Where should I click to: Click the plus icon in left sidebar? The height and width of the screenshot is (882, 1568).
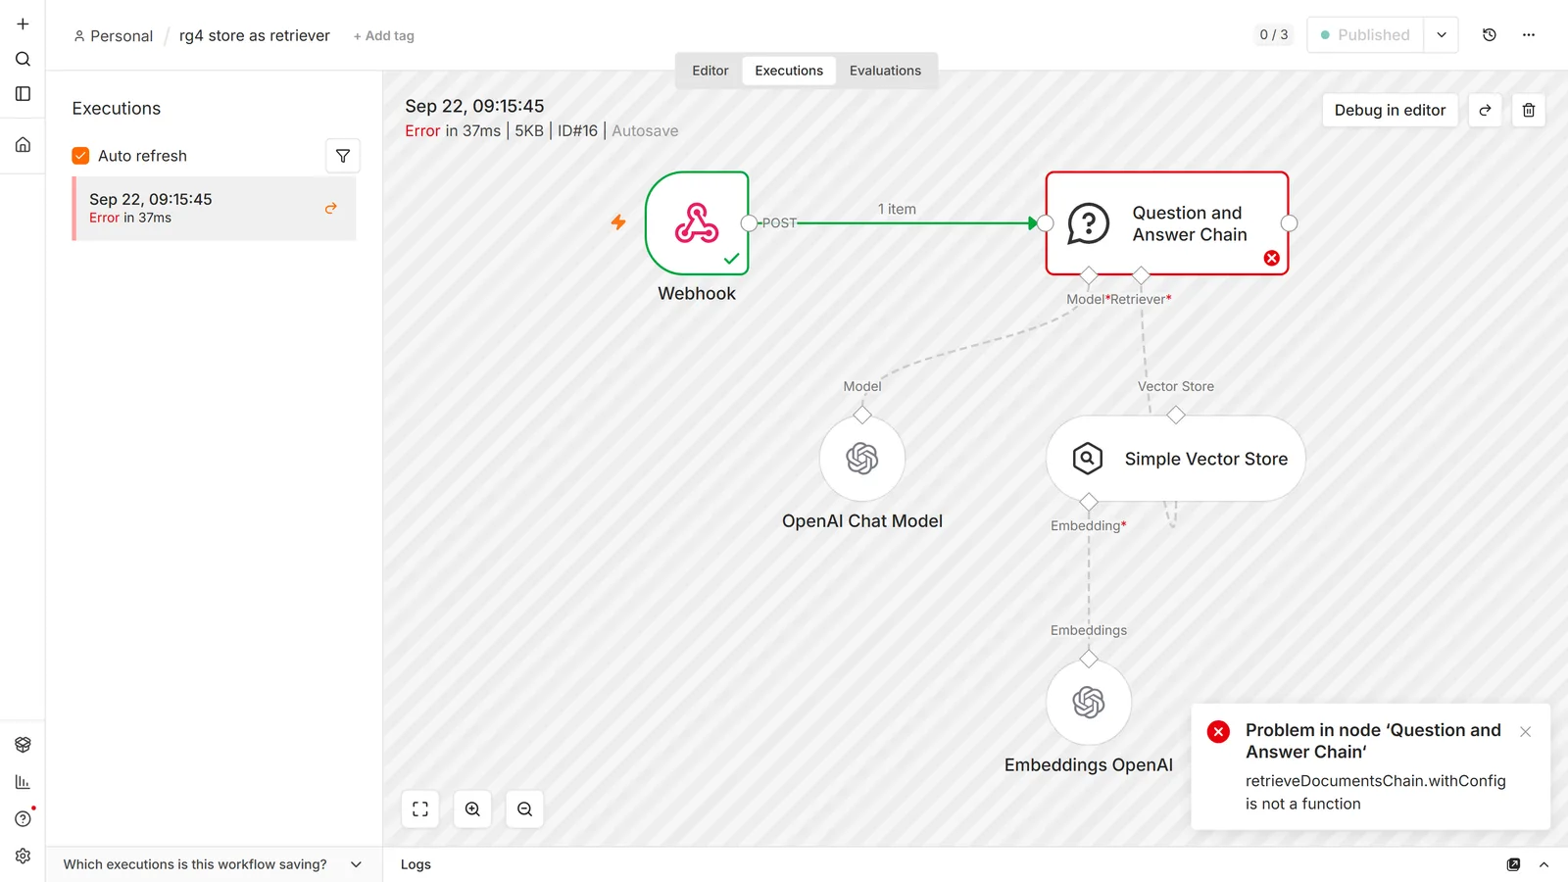23,24
